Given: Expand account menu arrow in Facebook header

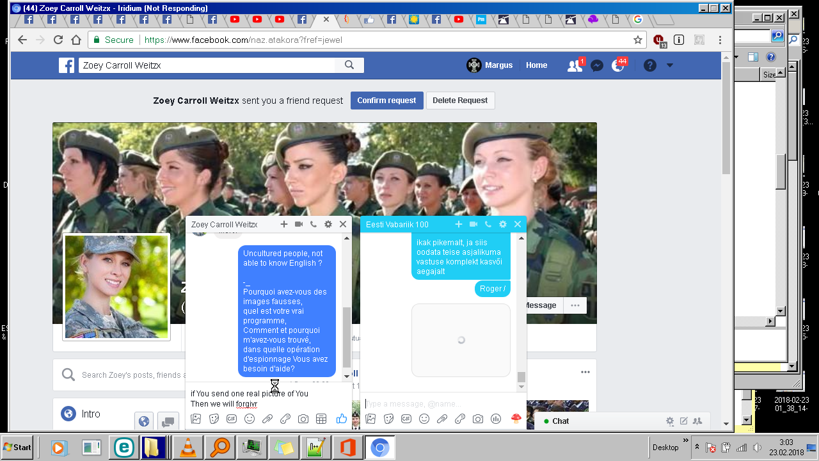Looking at the screenshot, I should coord(670,65).
